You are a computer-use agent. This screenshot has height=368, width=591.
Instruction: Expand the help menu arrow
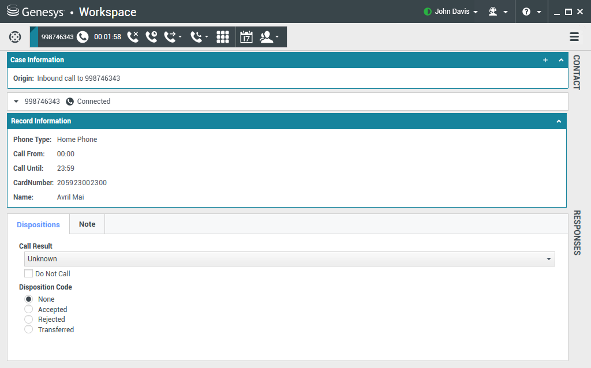539,12
